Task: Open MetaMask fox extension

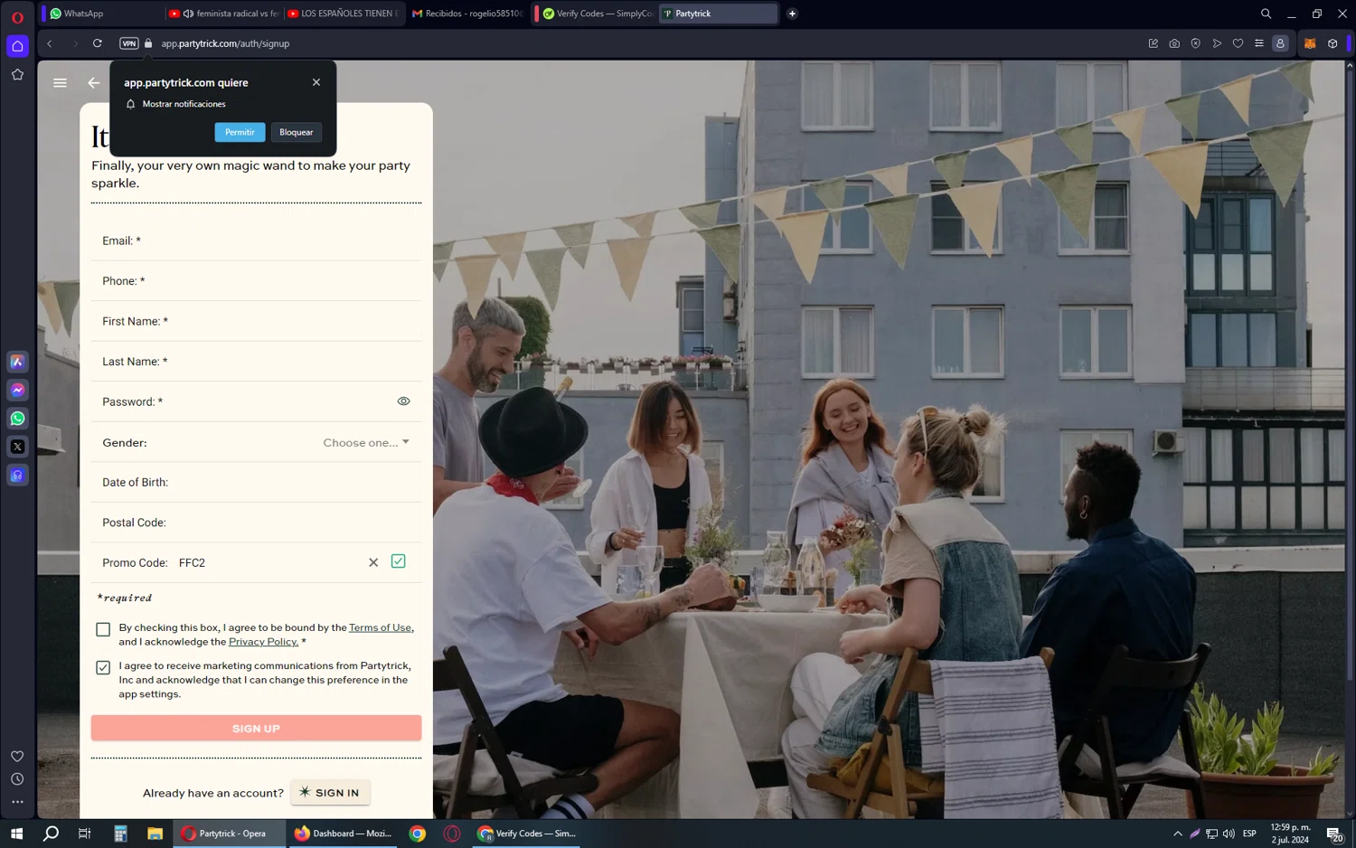Action: pos(1310,43)
